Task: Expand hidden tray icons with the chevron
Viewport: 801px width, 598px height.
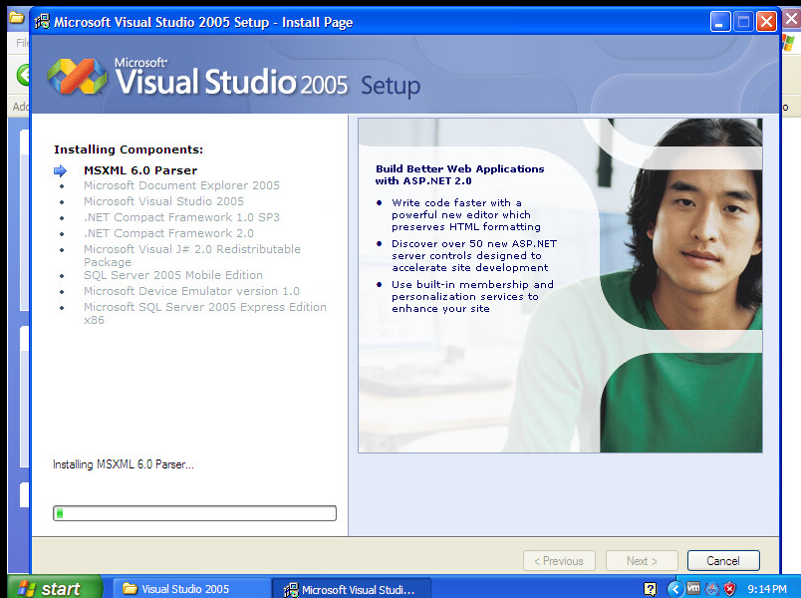Action: coord(674,588)
